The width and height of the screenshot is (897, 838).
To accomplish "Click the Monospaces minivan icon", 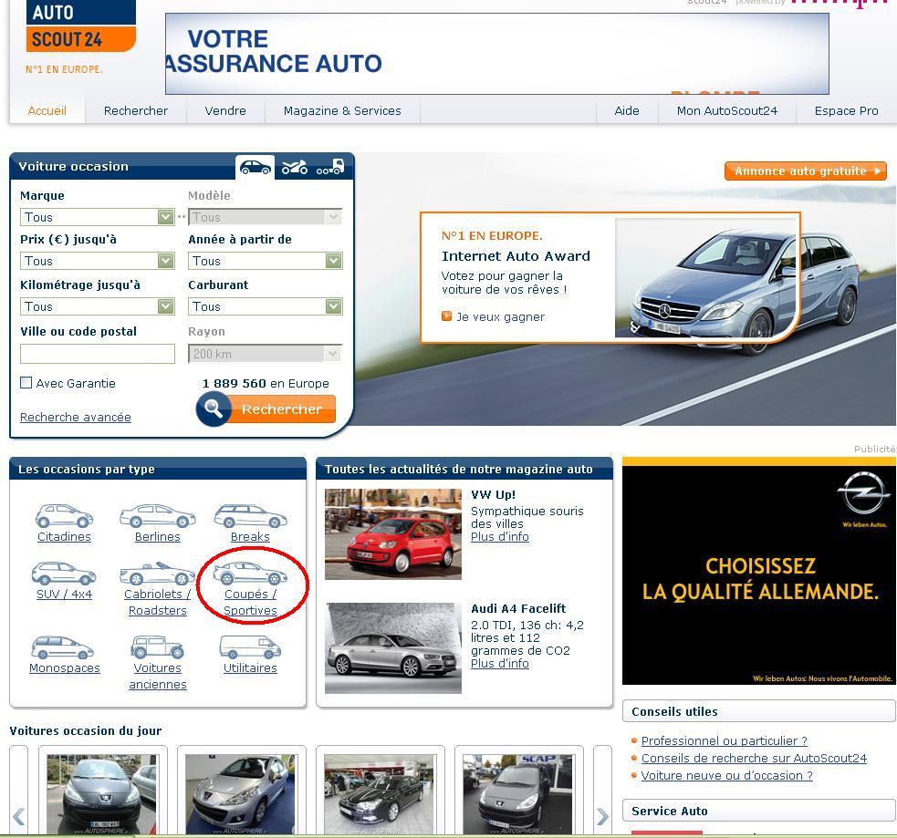I will click(x=63, y=648).
